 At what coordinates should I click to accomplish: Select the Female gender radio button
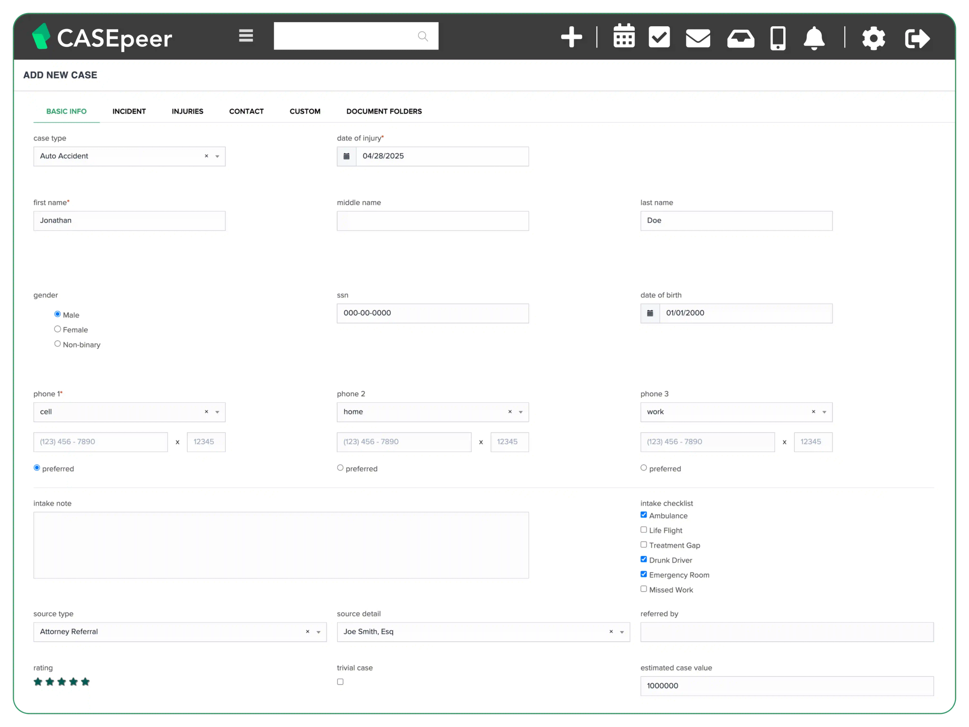[57, 329]
